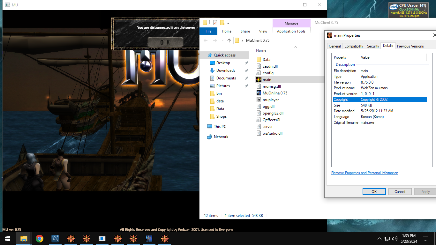436x245 pixels.
Task: Select Quick access in the navigation pane
Action: click(224, 55)
